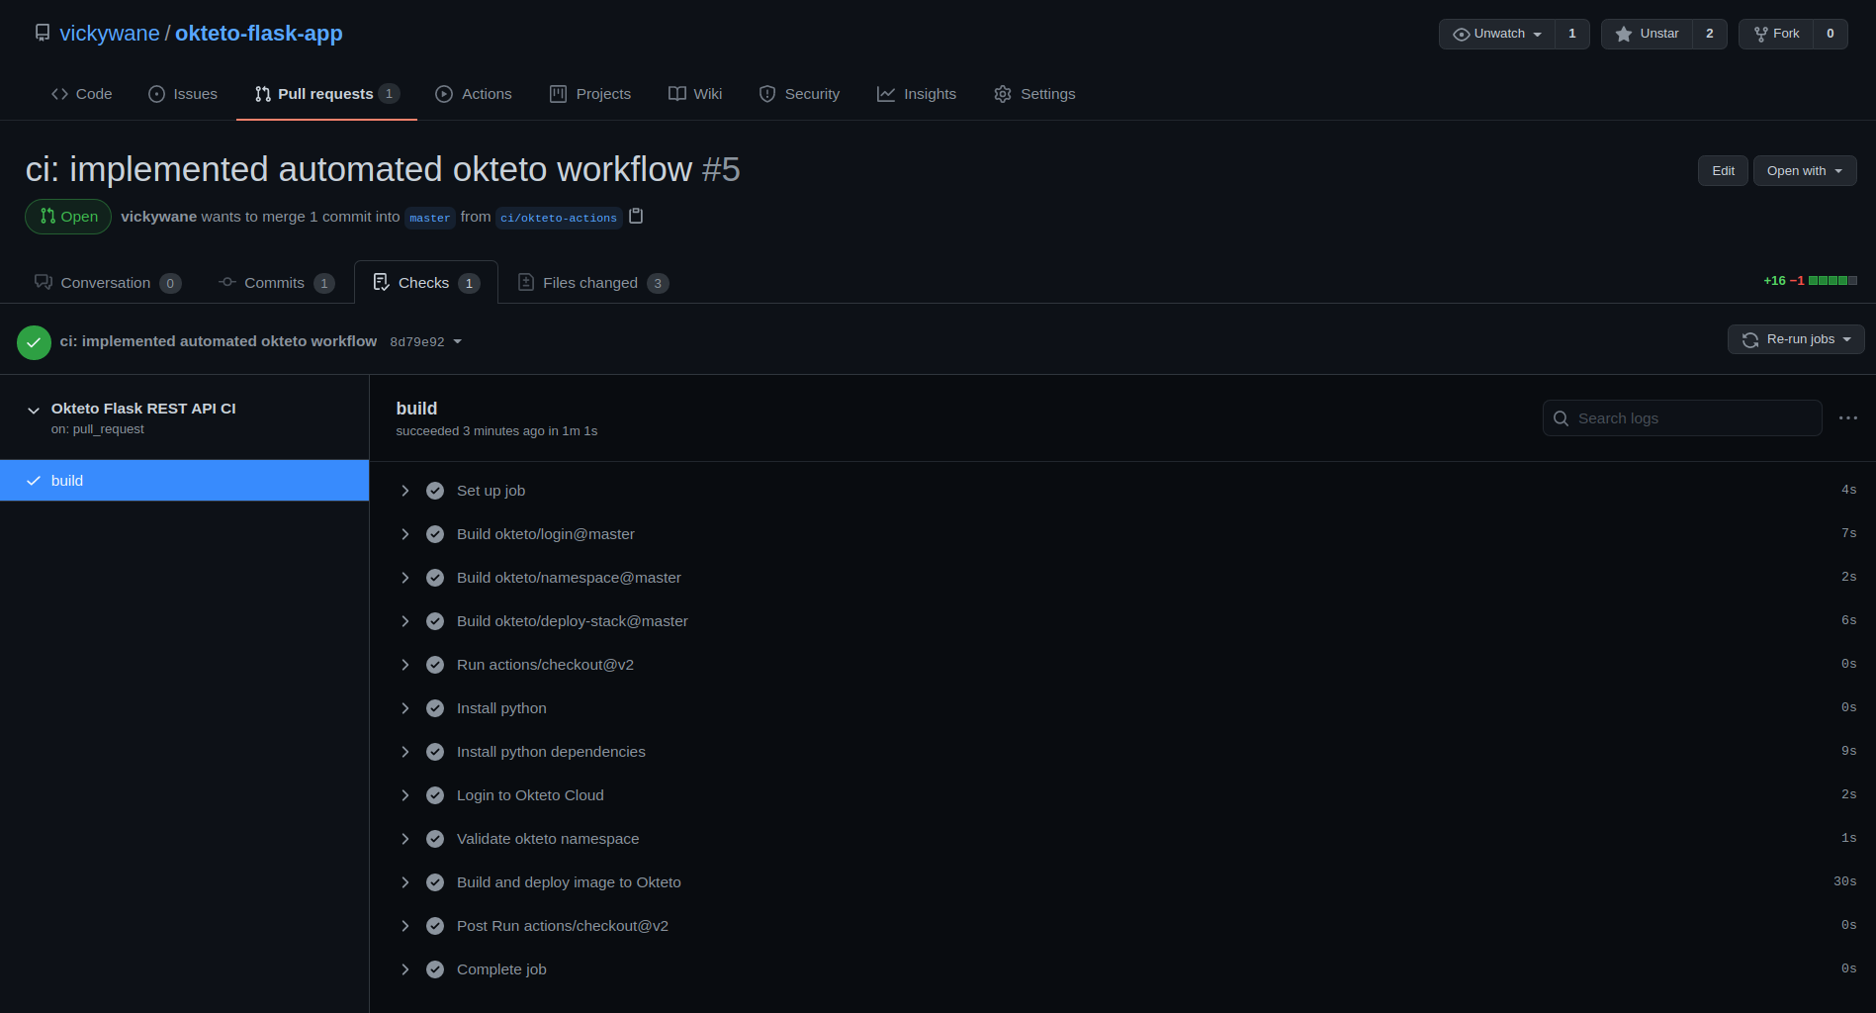1876x1013 pixels.
Task: Open repository Settings tab
Action: [x=1034, y=94]
